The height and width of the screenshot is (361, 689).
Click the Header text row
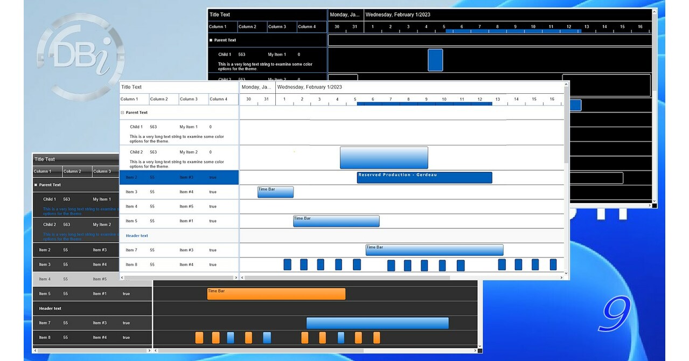coord(136,235)
